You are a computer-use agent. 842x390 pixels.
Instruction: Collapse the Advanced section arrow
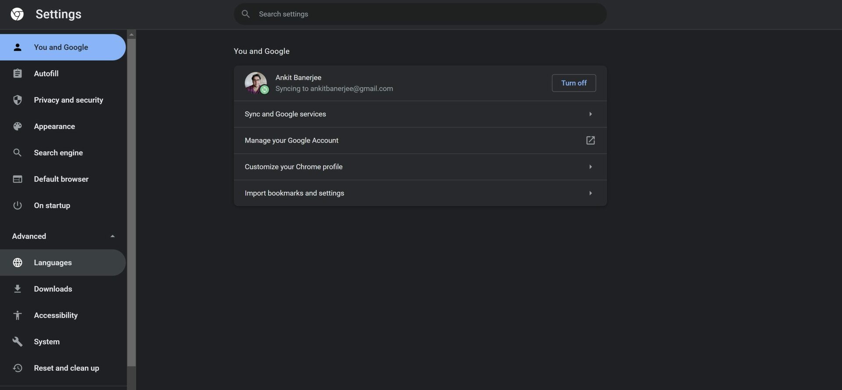tap(113, 236)
